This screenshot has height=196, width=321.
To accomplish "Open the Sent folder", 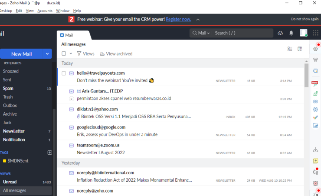I will [x=7, y=80].
